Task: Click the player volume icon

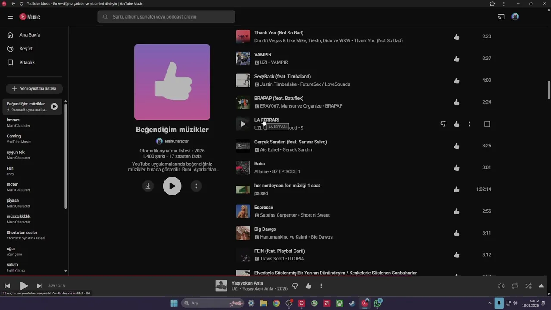Action: [x=501, y=286]
